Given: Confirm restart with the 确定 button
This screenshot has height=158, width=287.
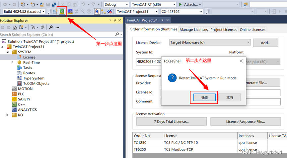Looking at the screenshot, I should [x=204, y=97].
